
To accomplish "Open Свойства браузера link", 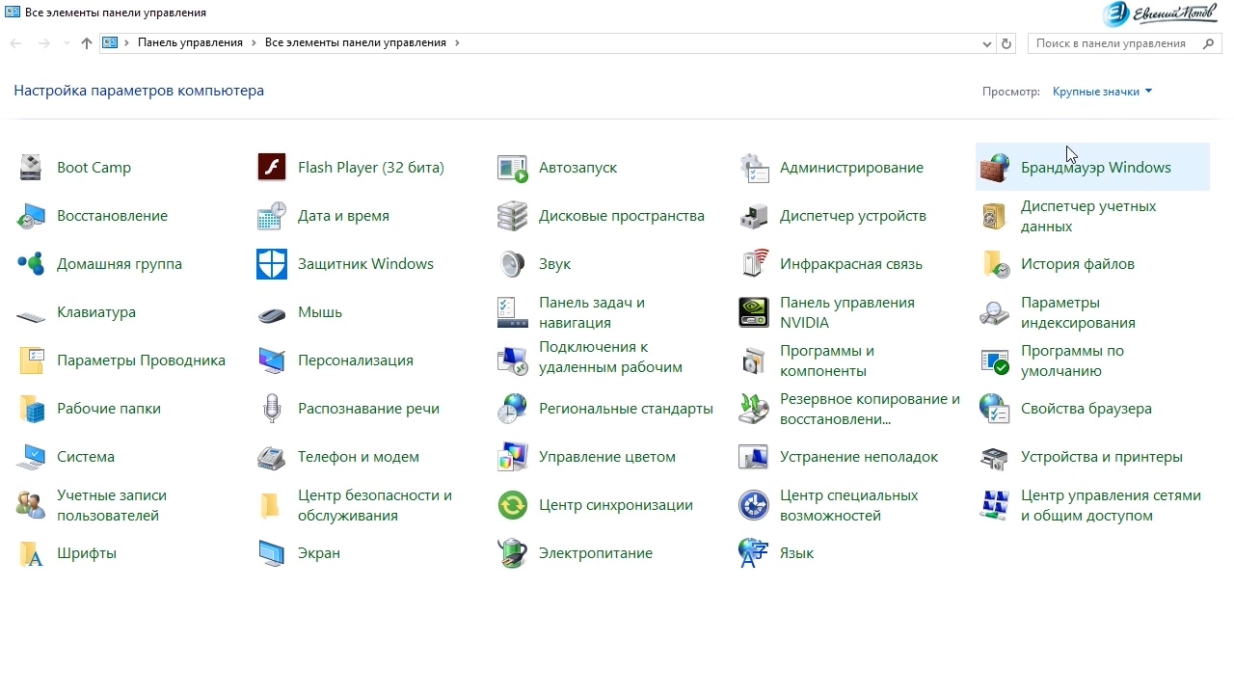I will [x=1086, y=409].
